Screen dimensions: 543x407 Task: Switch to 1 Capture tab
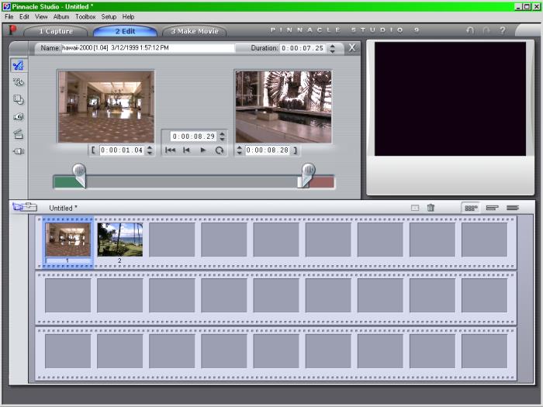(x=55, y=31)
